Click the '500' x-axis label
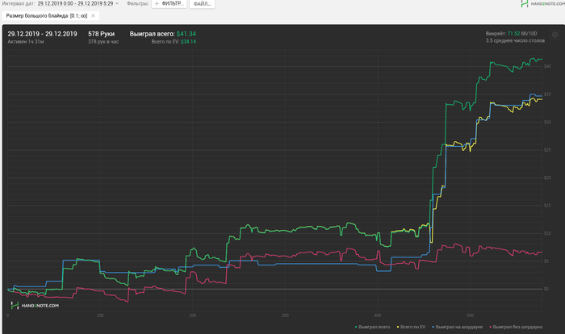The height and width of the screenshot is (334, 565). (471, 315)
